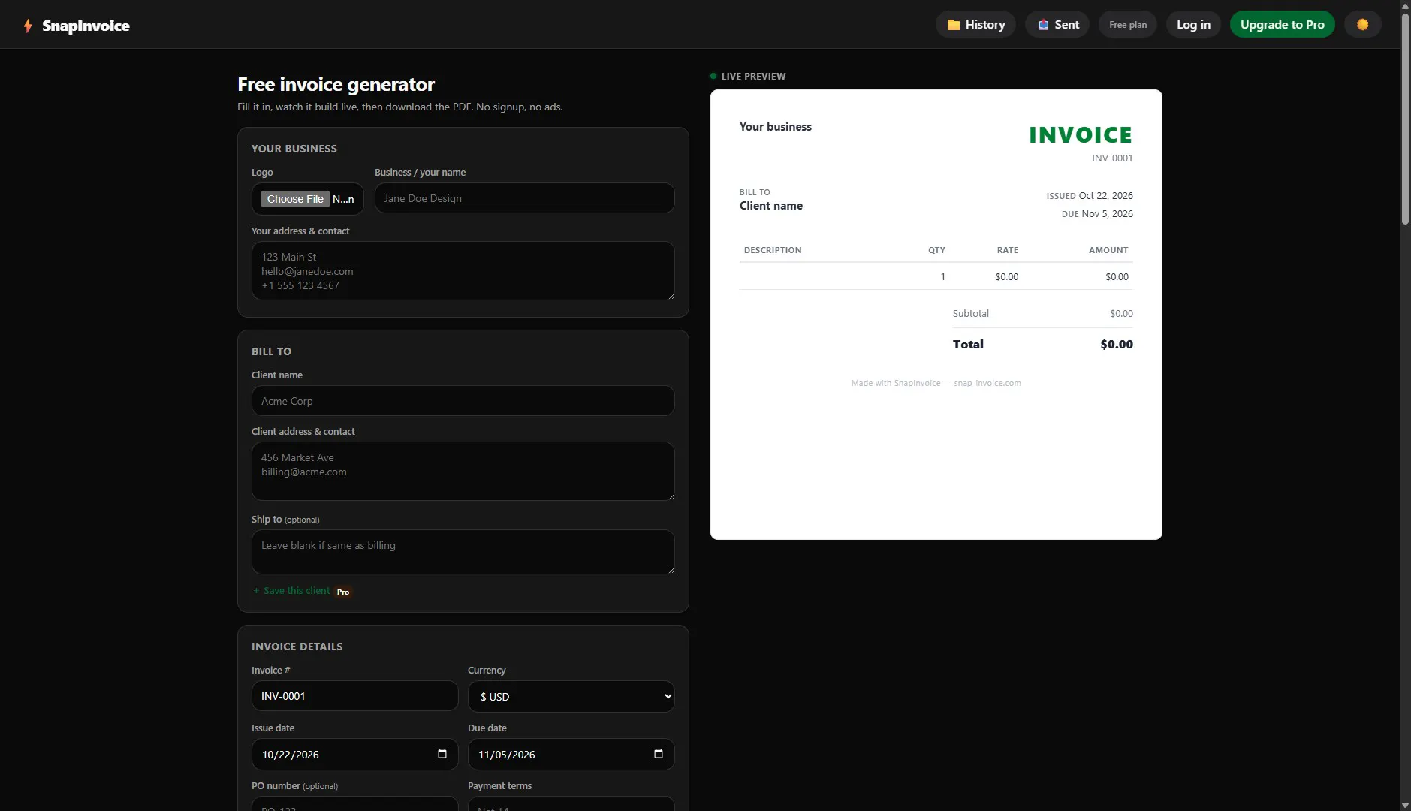Click Upgrade to Pro button
Viewport: 1411px width, 811px height.
pyautogui.click(x=1282, y=25)
